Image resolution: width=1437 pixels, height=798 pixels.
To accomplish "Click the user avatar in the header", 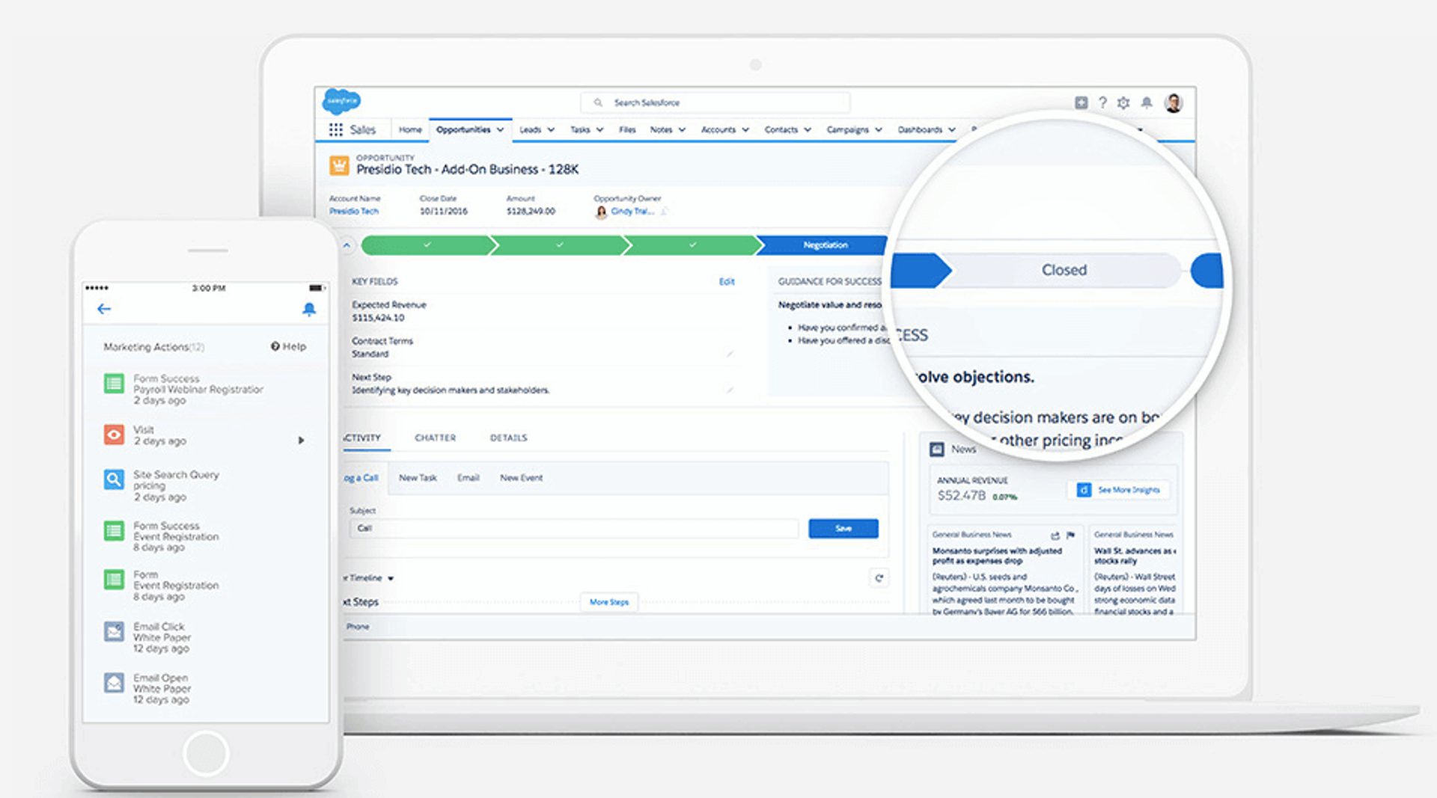I will coord(1174,102).
